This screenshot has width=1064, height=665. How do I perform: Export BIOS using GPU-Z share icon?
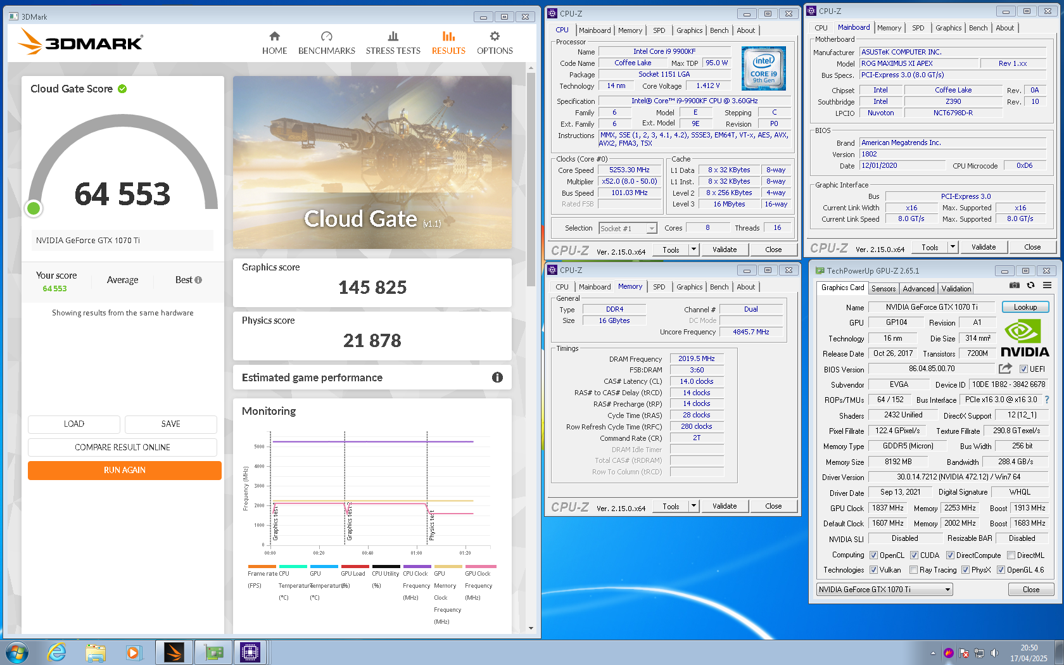[x=1005, y=369]
